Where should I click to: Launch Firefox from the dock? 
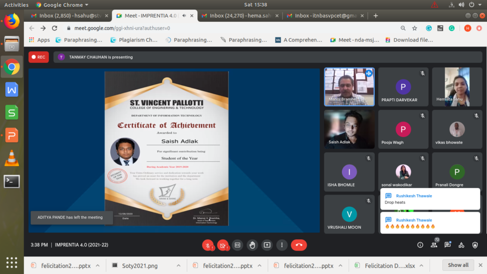point(12,21)
